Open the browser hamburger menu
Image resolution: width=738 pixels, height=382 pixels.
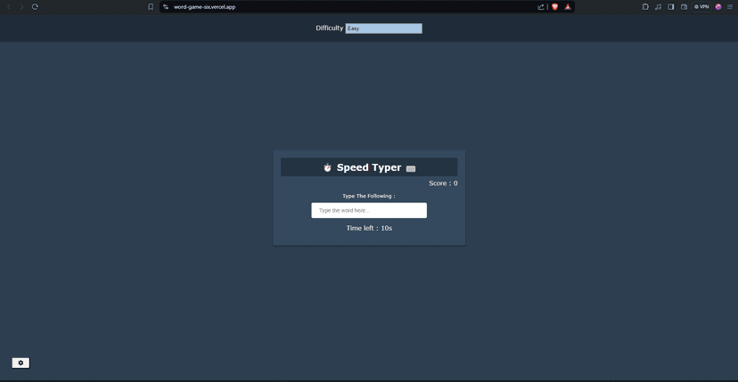point(730,6)
